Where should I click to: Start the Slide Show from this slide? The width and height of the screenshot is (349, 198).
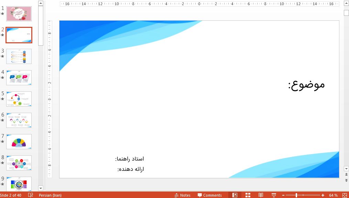(x=273, y=195)
